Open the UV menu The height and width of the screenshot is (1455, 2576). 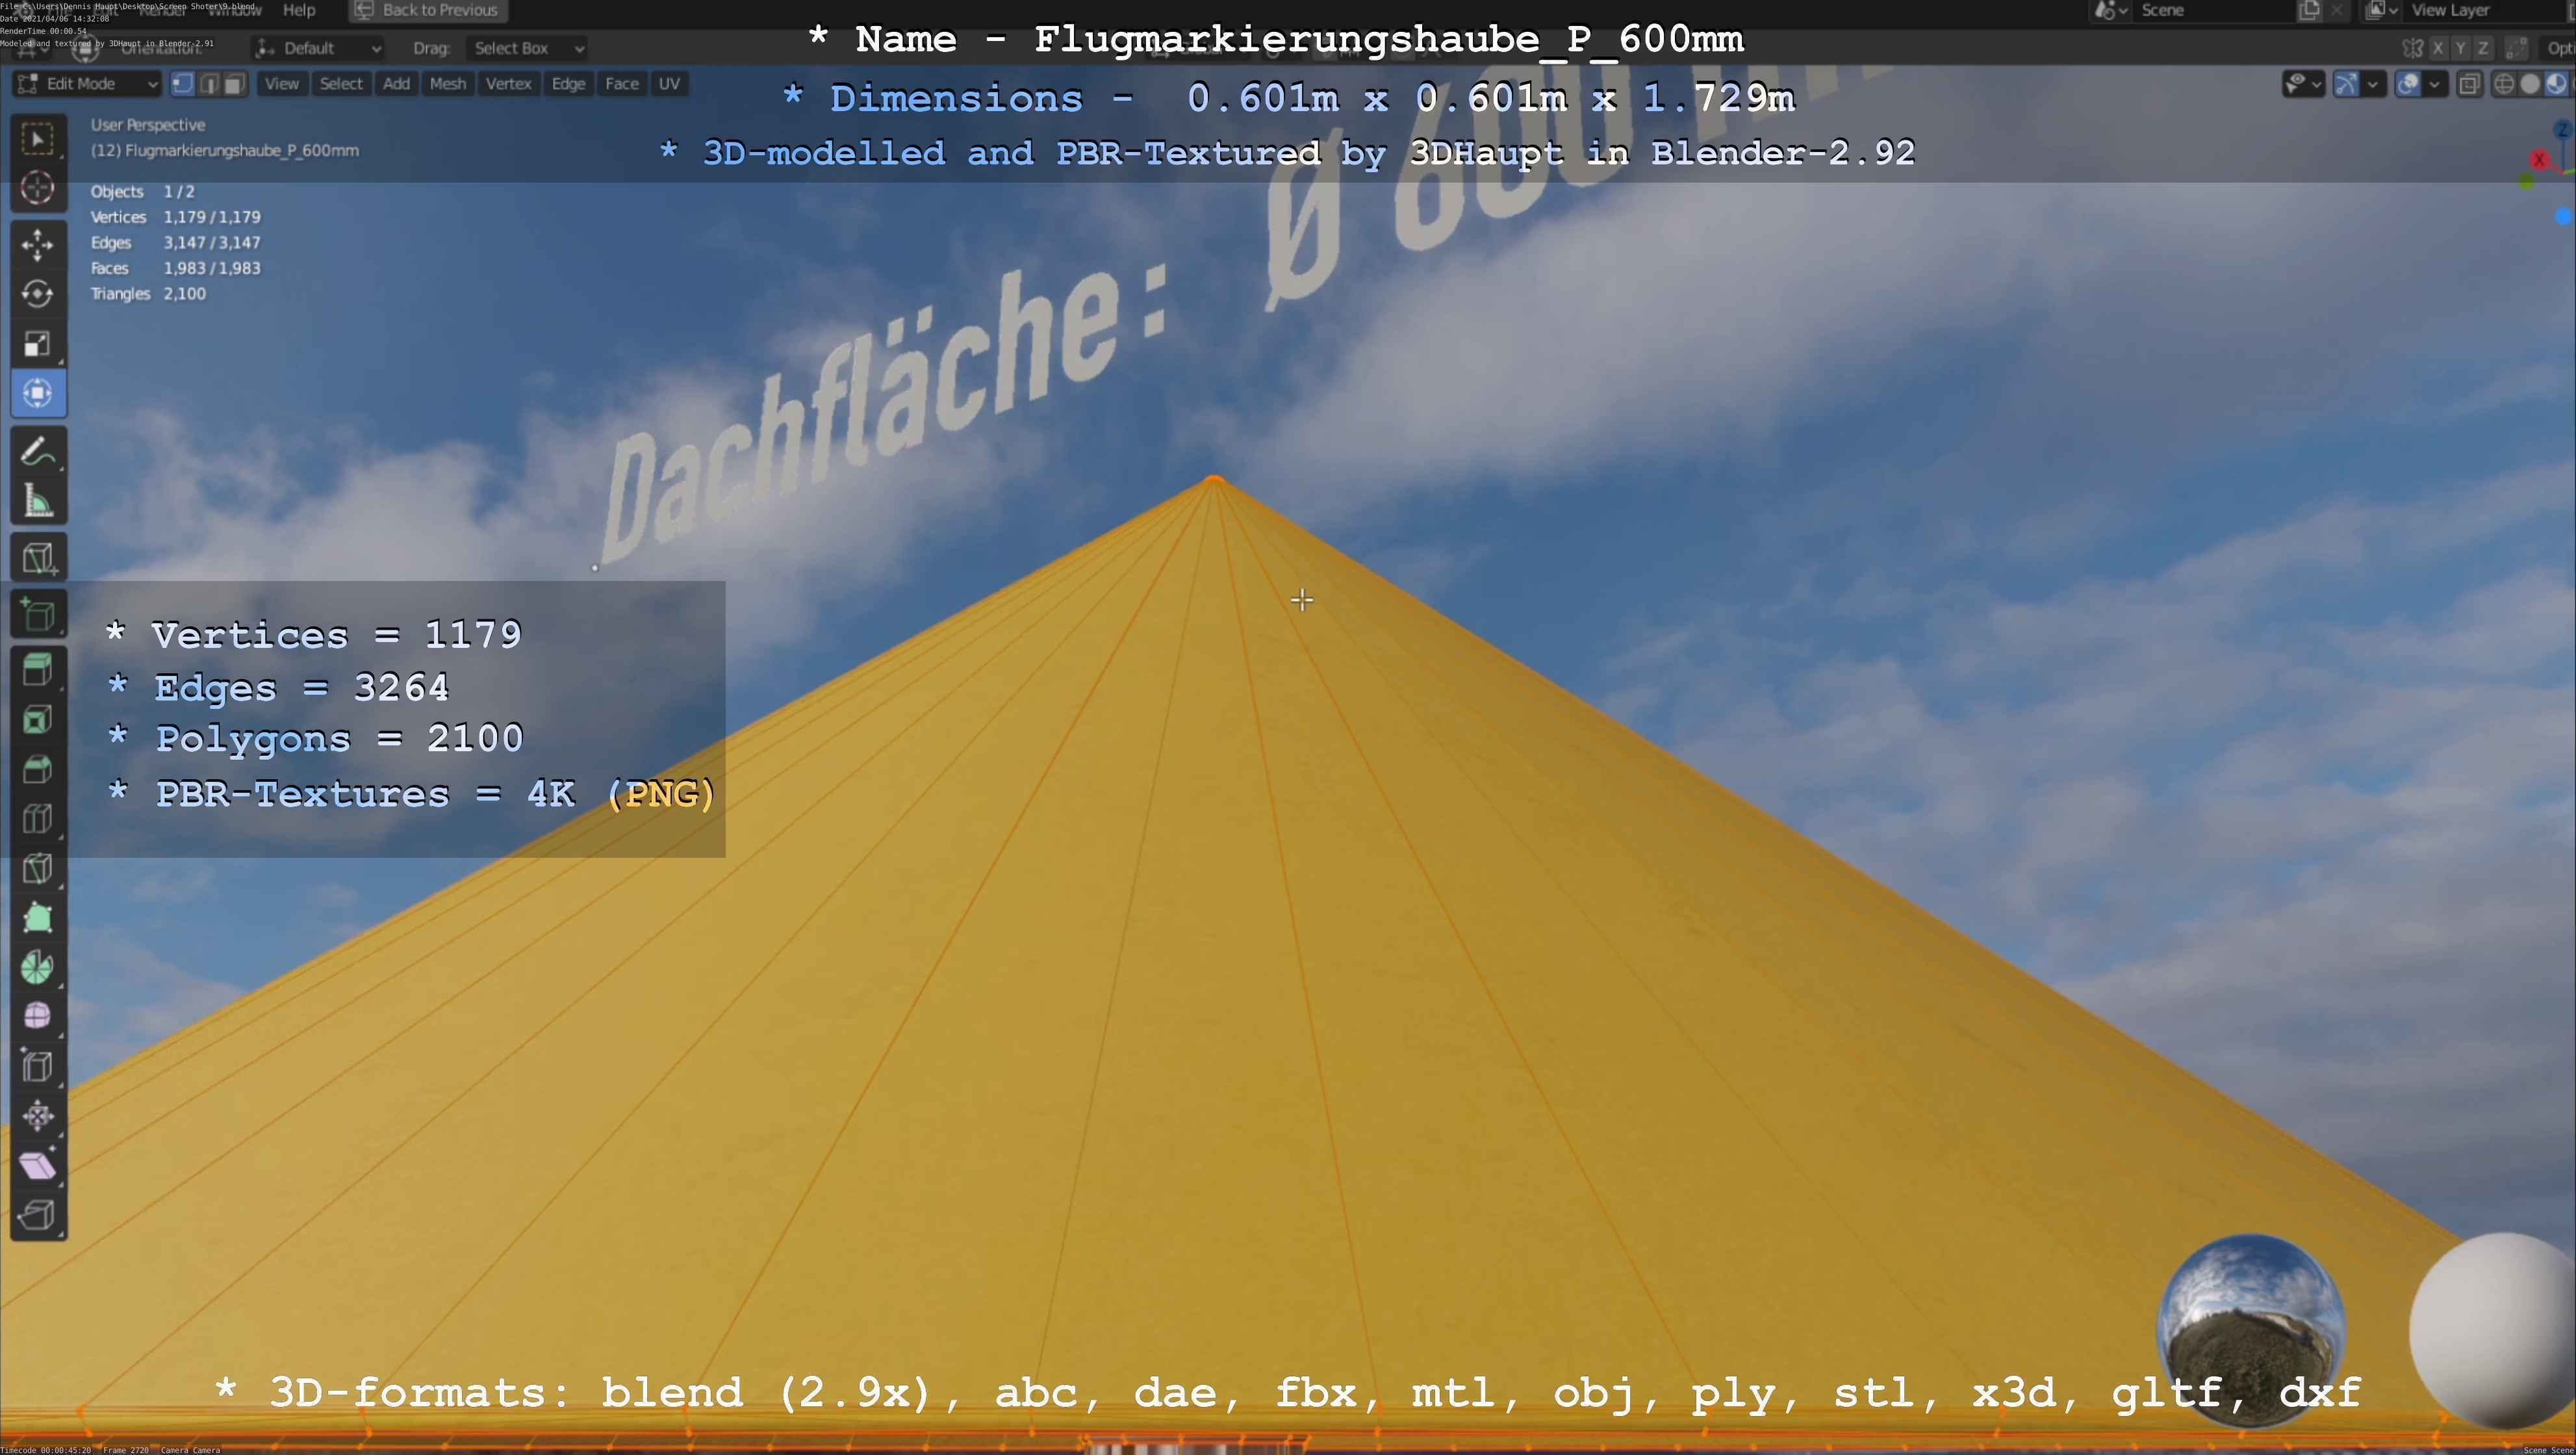coord(669,84)
